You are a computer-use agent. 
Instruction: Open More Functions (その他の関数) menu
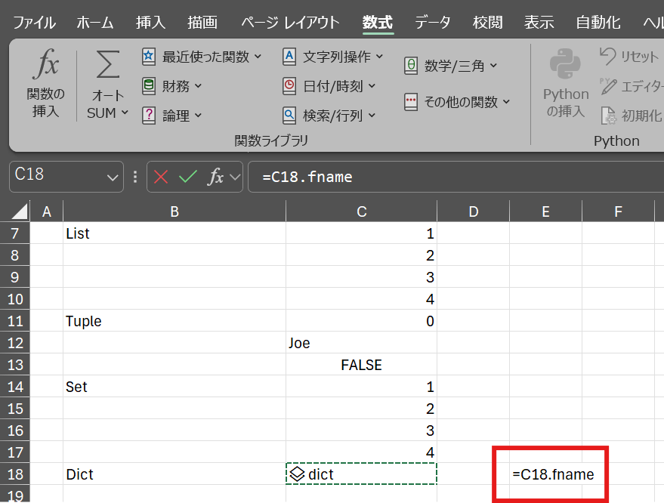[457, 102]
